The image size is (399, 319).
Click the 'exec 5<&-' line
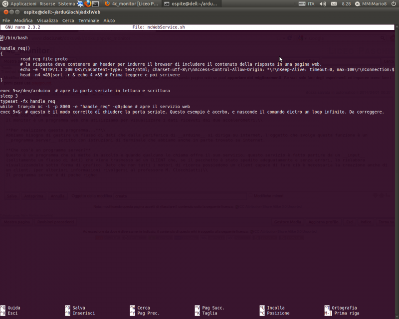(x=192, y=112)
